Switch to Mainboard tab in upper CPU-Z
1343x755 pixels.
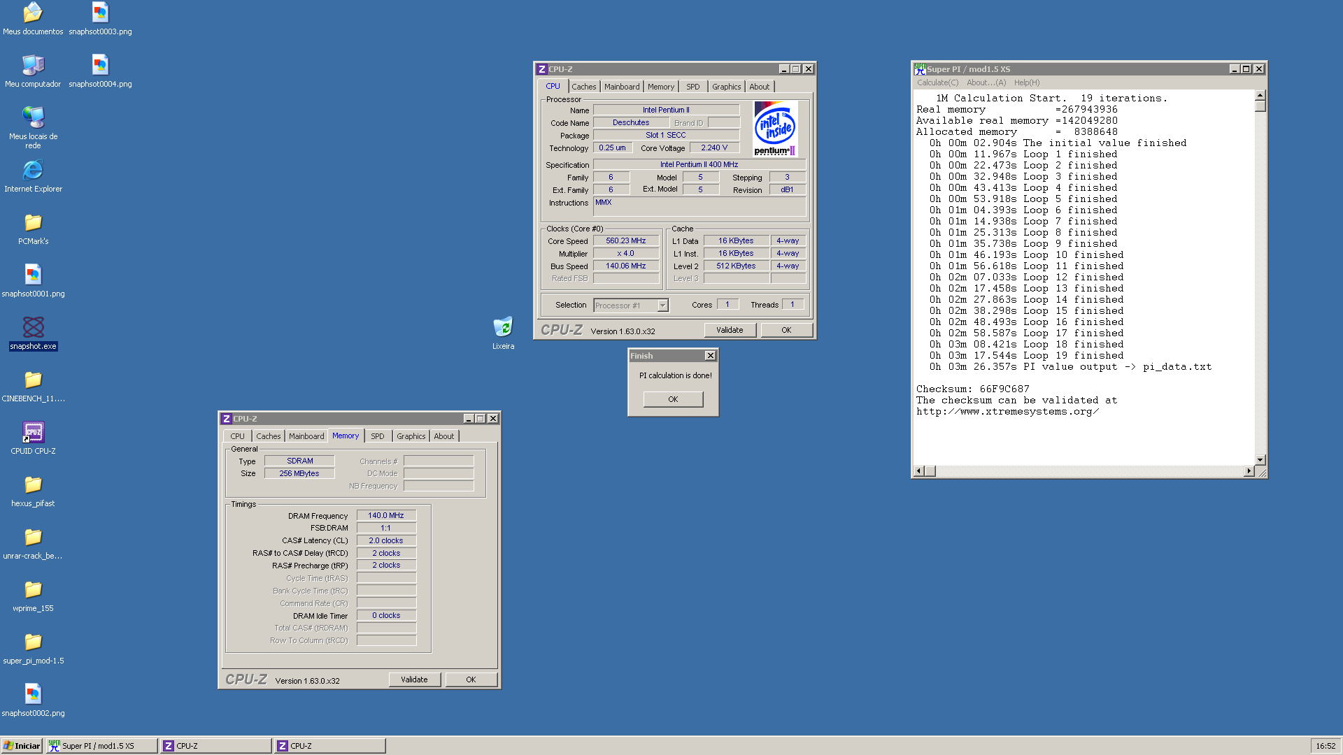[x=622, y=87]
